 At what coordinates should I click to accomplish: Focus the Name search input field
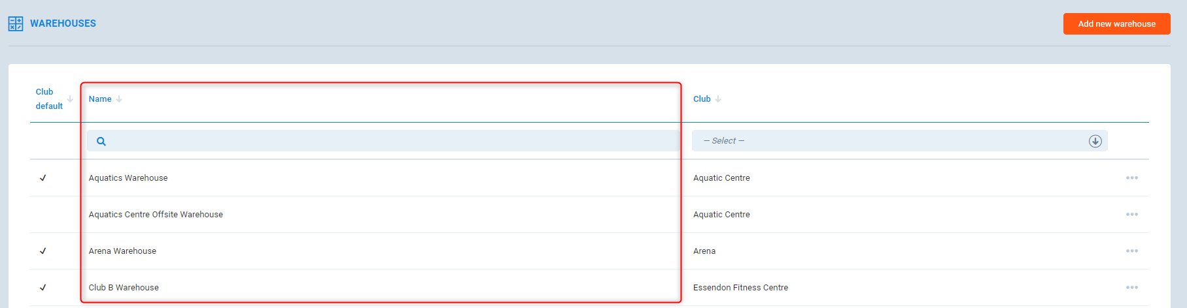[x=392, y=141]
